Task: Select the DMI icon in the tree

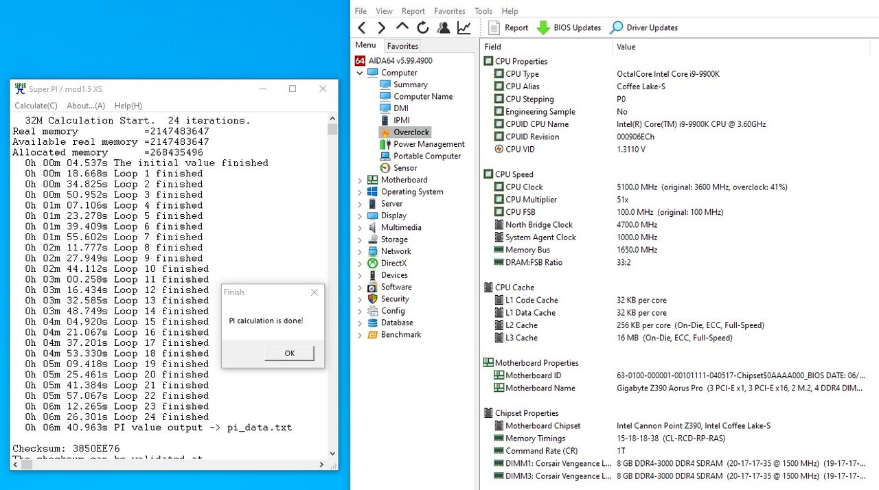Action: coord(385,108)
